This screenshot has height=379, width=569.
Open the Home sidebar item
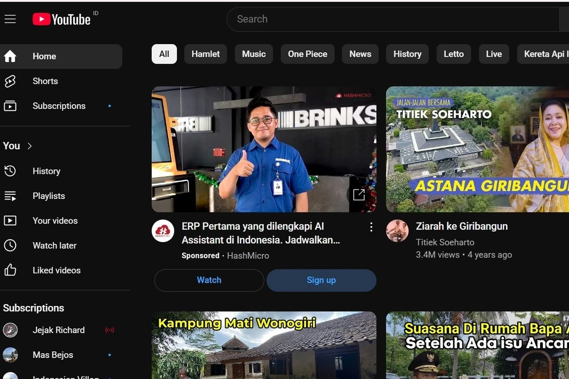[61, 56]
